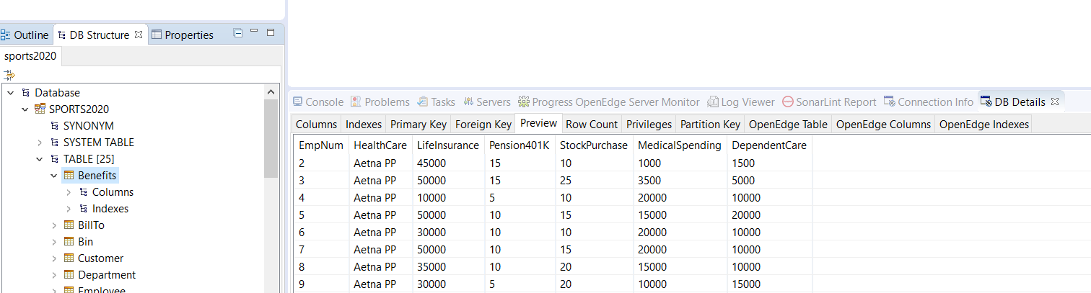The width and height of the screenshot is (1091, 293).
Task: Click the Benefits table icon in tree
Action: pyautogui.click(x=69, y=175)
